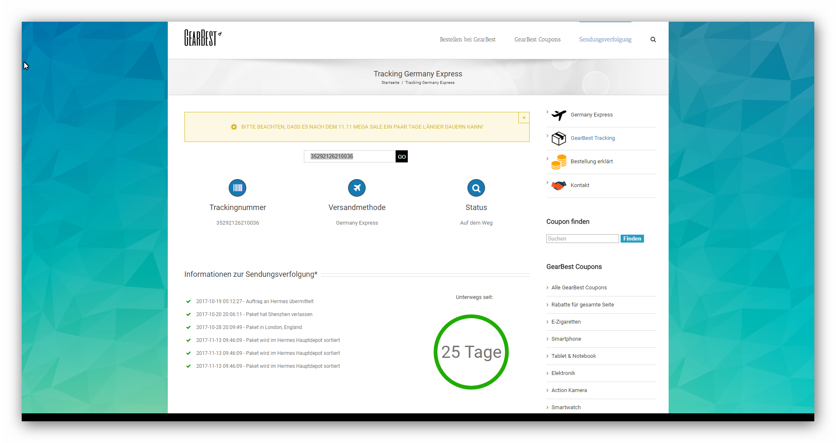The image size is (836, 443).
Task: Open Sendungsverfolgung menu item
Action: [x=605, y=40]
